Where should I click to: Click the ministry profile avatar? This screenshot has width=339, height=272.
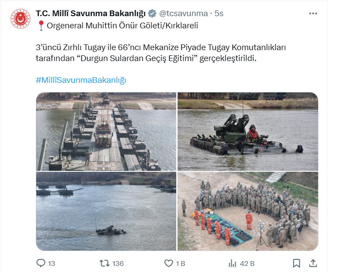point(21,19)
